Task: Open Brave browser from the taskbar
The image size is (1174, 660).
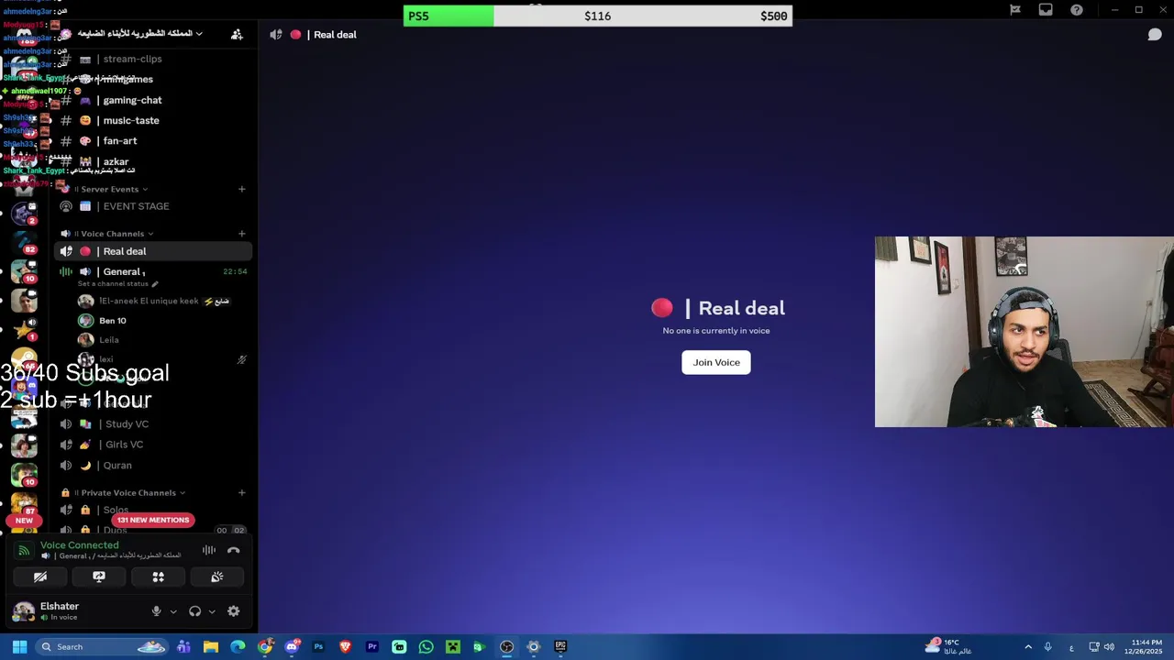Action: click(345, 646)
